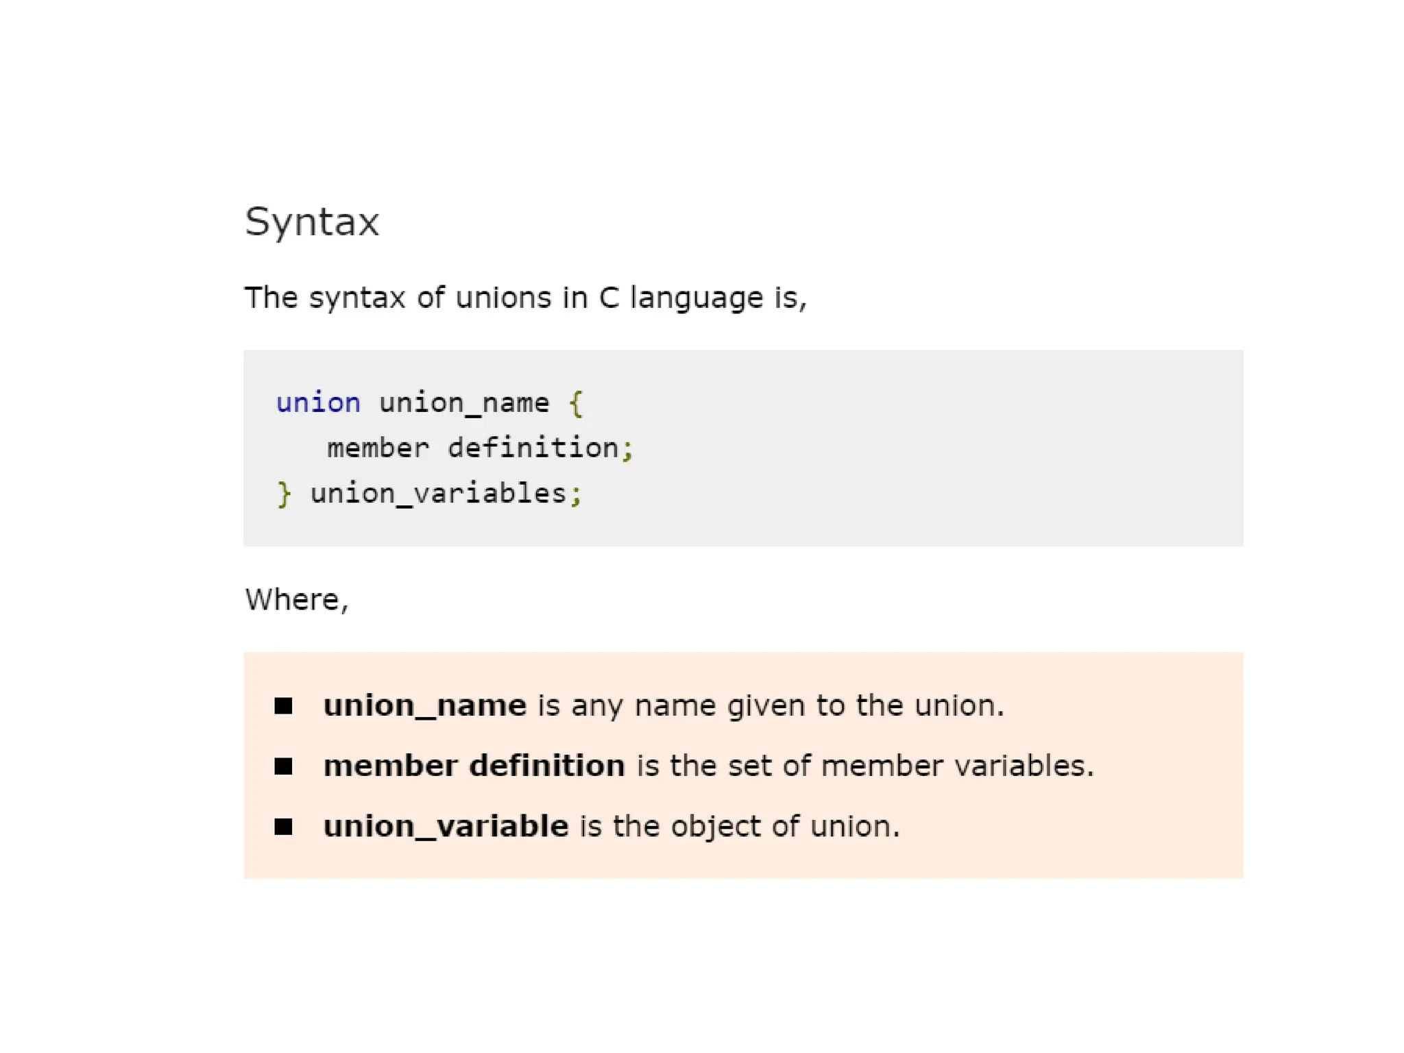Viewport: 1404px width, 1053px height.
Task: Click the text 'object of union'
Action: coord(780,826)
